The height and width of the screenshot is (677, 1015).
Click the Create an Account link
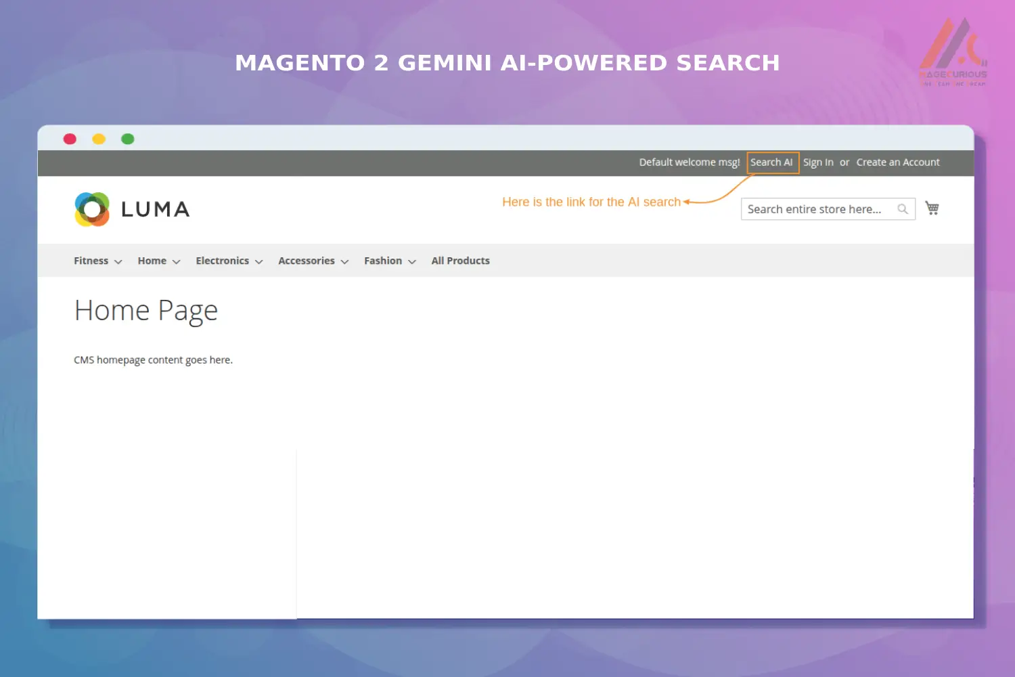pos(898,162)
